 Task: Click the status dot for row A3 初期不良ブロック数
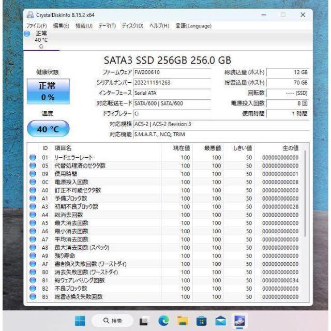tap(33, 207)
